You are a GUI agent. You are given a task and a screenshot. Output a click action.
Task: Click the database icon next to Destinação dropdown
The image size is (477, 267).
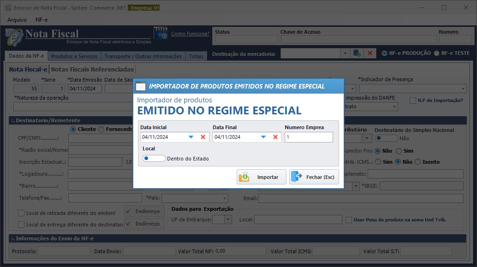[x=357, y=53]
